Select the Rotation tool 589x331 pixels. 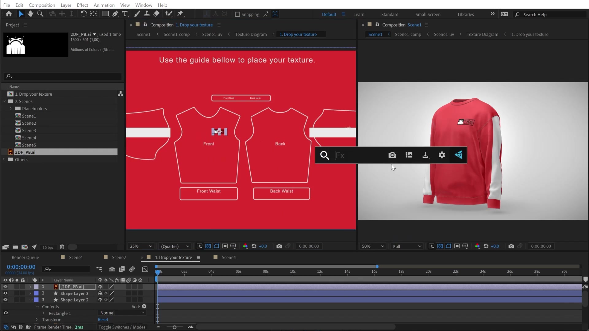[83, 14]
